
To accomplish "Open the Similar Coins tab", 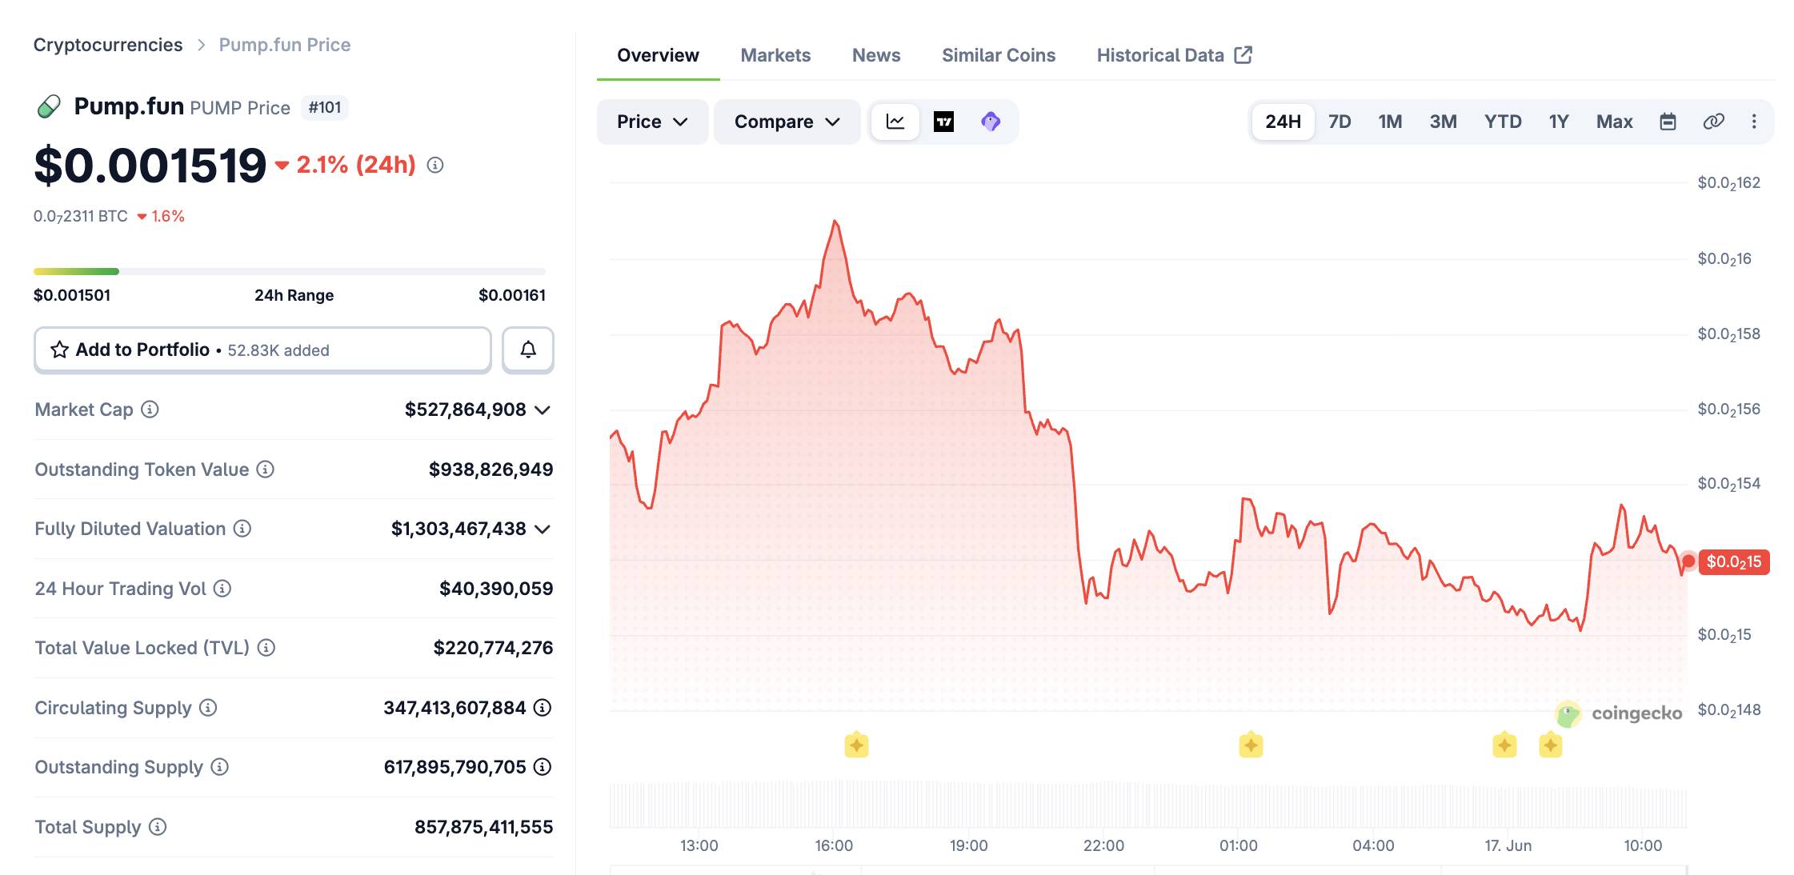I will (x=999, y=55).
